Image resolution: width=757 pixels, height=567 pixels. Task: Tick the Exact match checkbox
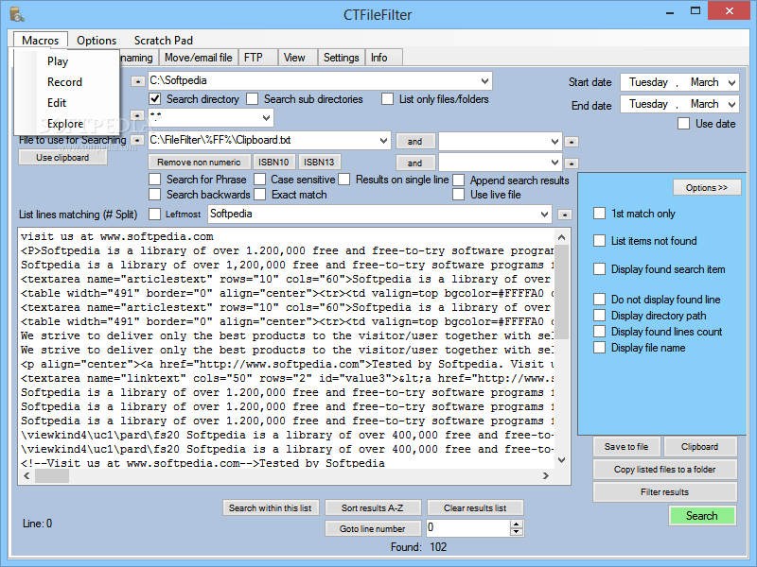point(259,195)
